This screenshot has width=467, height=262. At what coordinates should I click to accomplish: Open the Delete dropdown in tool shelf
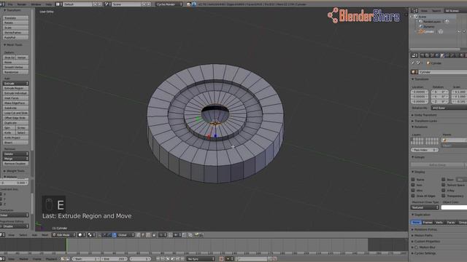[x=15, y=154]
